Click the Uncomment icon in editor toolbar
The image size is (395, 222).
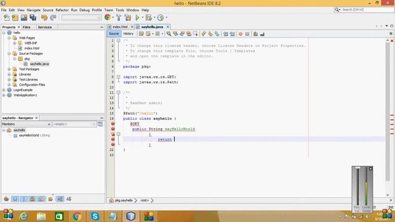[262, 34]
